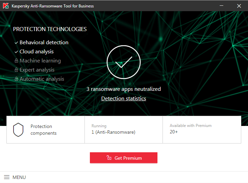Click the unlock icon on Get Premium button
This screenshot has width=248, height=183.
[109, 158]
